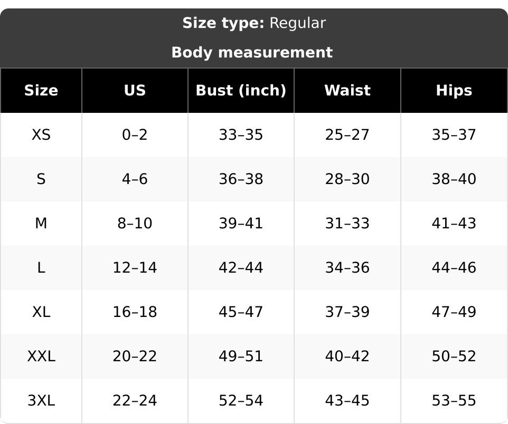The height and width of the screenshot is (424, 508).
Task: Click the Size type: Regular heading
Action: pos(254,23)
